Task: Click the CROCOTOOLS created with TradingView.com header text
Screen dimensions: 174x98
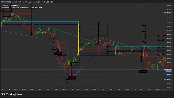Action: [x=27, y=2]
